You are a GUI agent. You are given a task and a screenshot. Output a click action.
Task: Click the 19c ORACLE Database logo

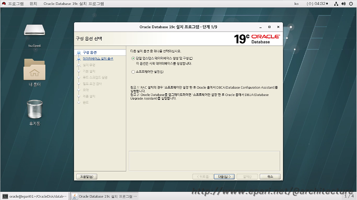tap(257, 39)
